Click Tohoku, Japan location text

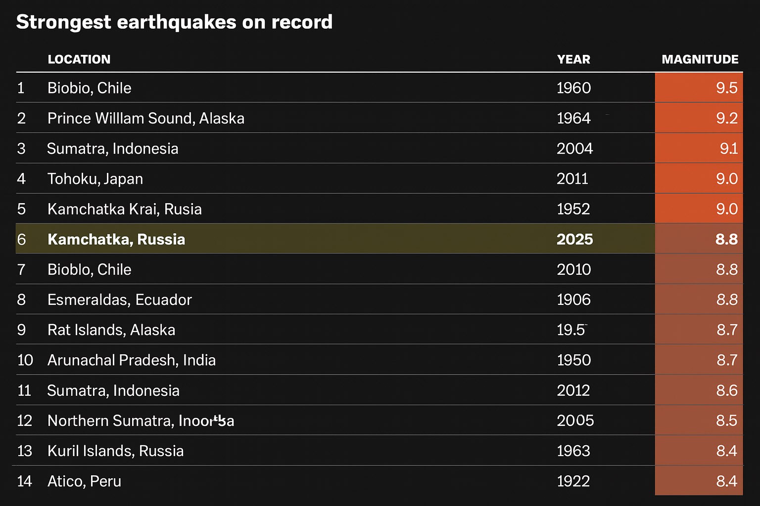[x=95, y=179]
